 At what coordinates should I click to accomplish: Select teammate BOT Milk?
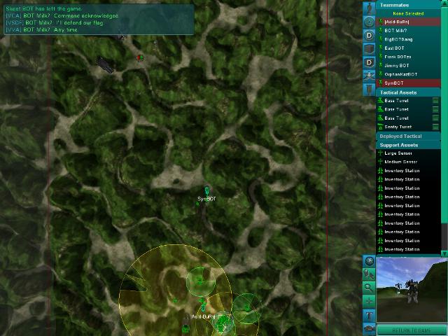click(x=408, y=30)
